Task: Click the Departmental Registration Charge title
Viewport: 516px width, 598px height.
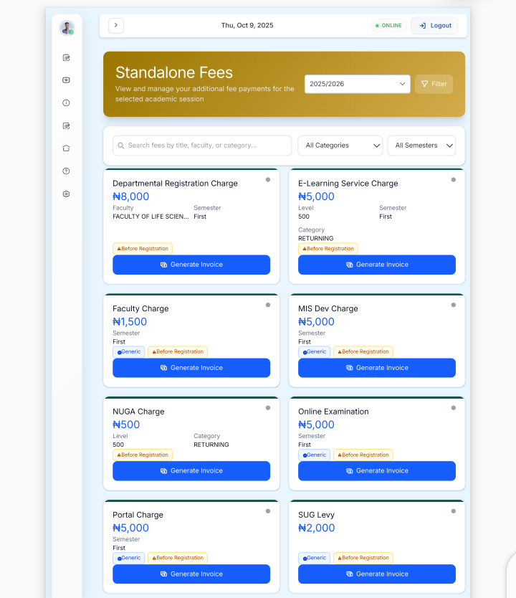Action: point(175,184)
